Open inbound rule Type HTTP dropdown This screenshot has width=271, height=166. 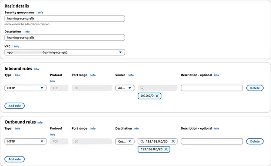coord(25,88)
